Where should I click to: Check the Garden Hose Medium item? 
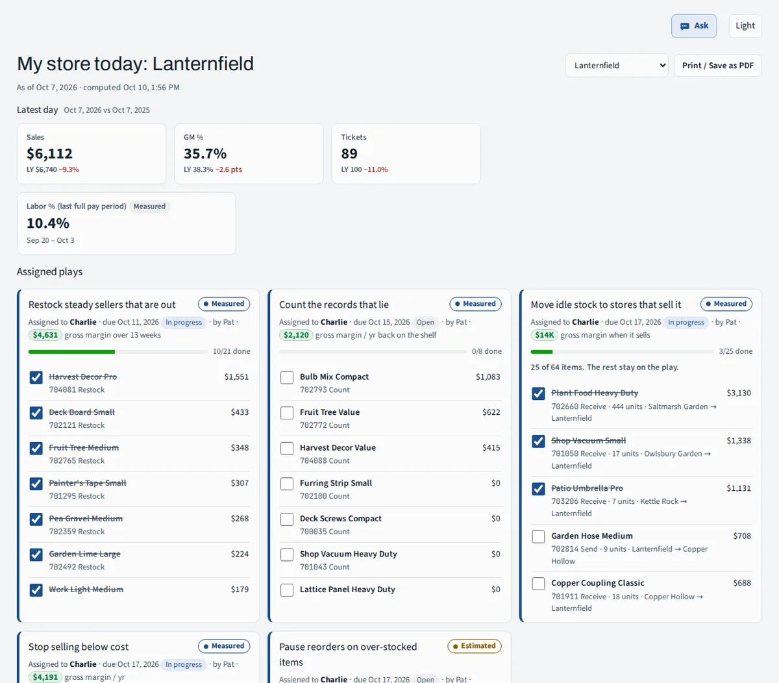[x=538, y=536]
